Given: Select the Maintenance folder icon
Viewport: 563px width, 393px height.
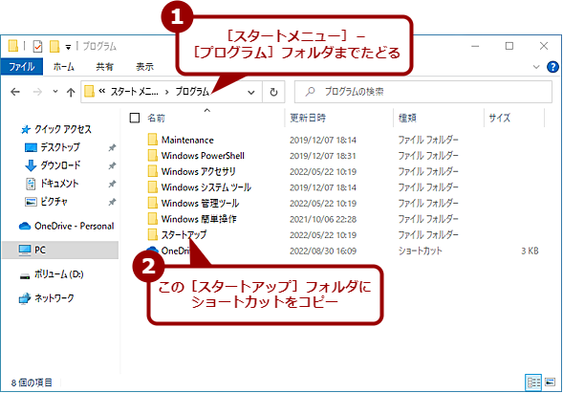Looking at the screenshot, I should point(153,140).
